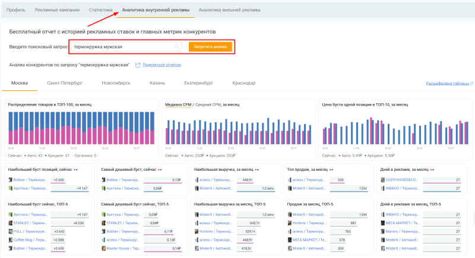Click the external-link icon after Расшифровка таблицы
Viewport: 475px width, 258px height.
471,84
